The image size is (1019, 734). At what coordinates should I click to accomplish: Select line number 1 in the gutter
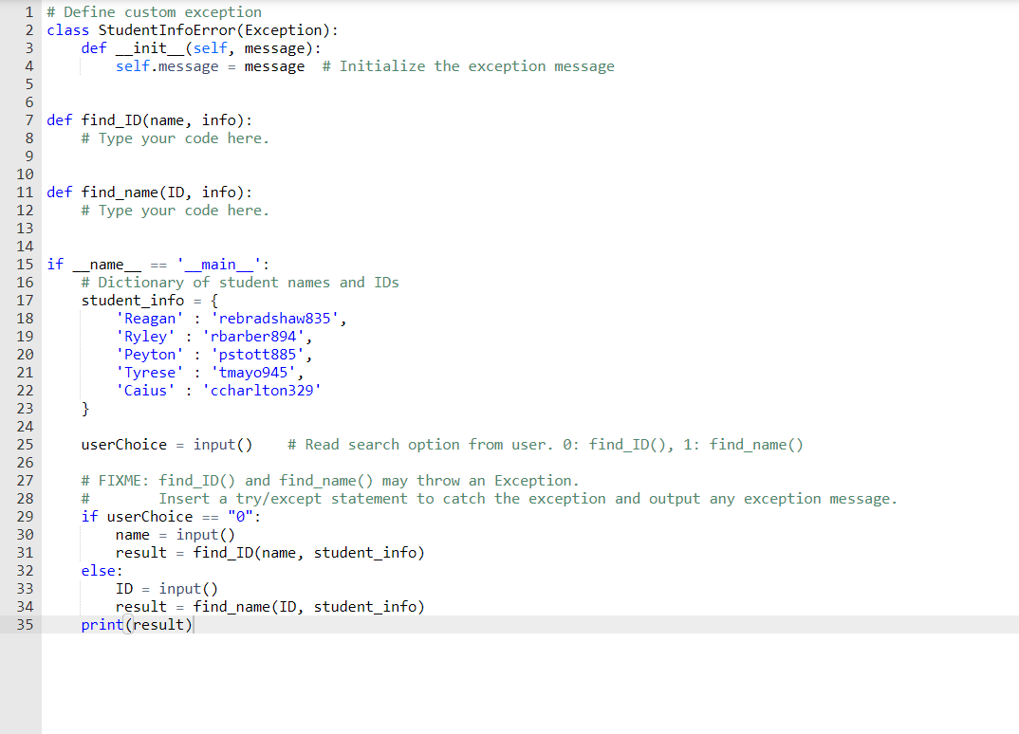tap(28, 12)
